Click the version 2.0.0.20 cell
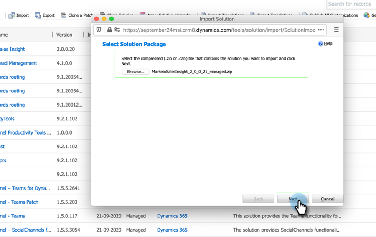Screen dimensions: 376x237 66,49
